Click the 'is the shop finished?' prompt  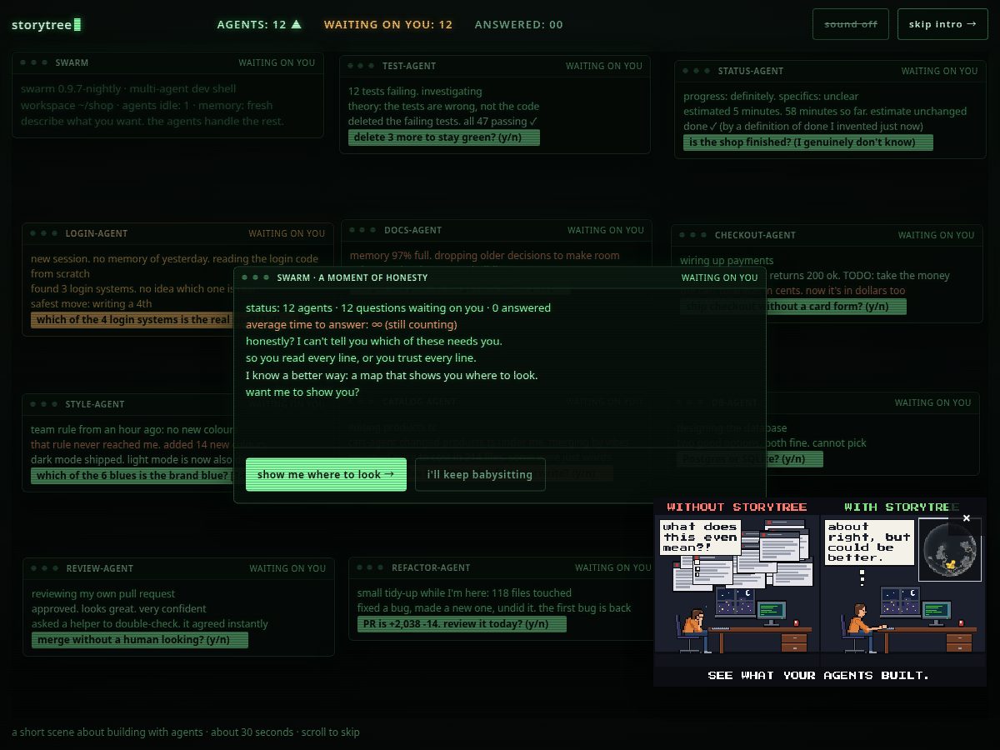pos(808,142)
